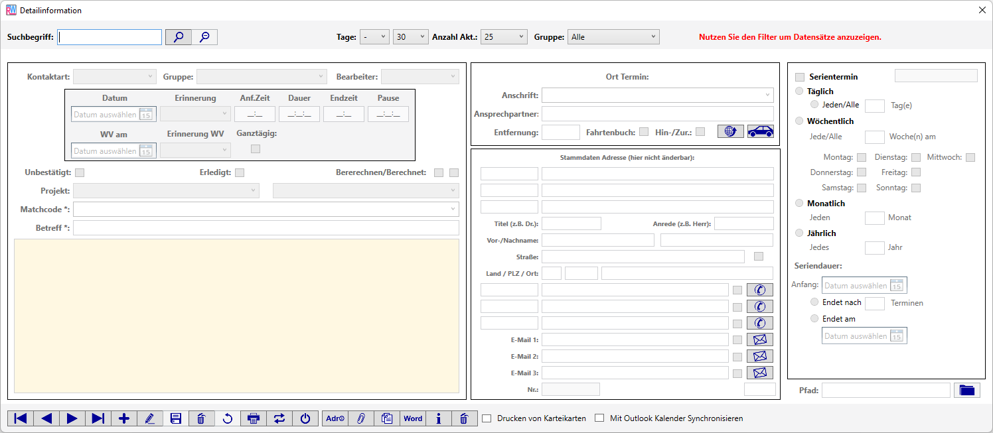Click into the Betreff field
Image resolution: width=993 pixels, height=433 pixels.
coord(266,228)
